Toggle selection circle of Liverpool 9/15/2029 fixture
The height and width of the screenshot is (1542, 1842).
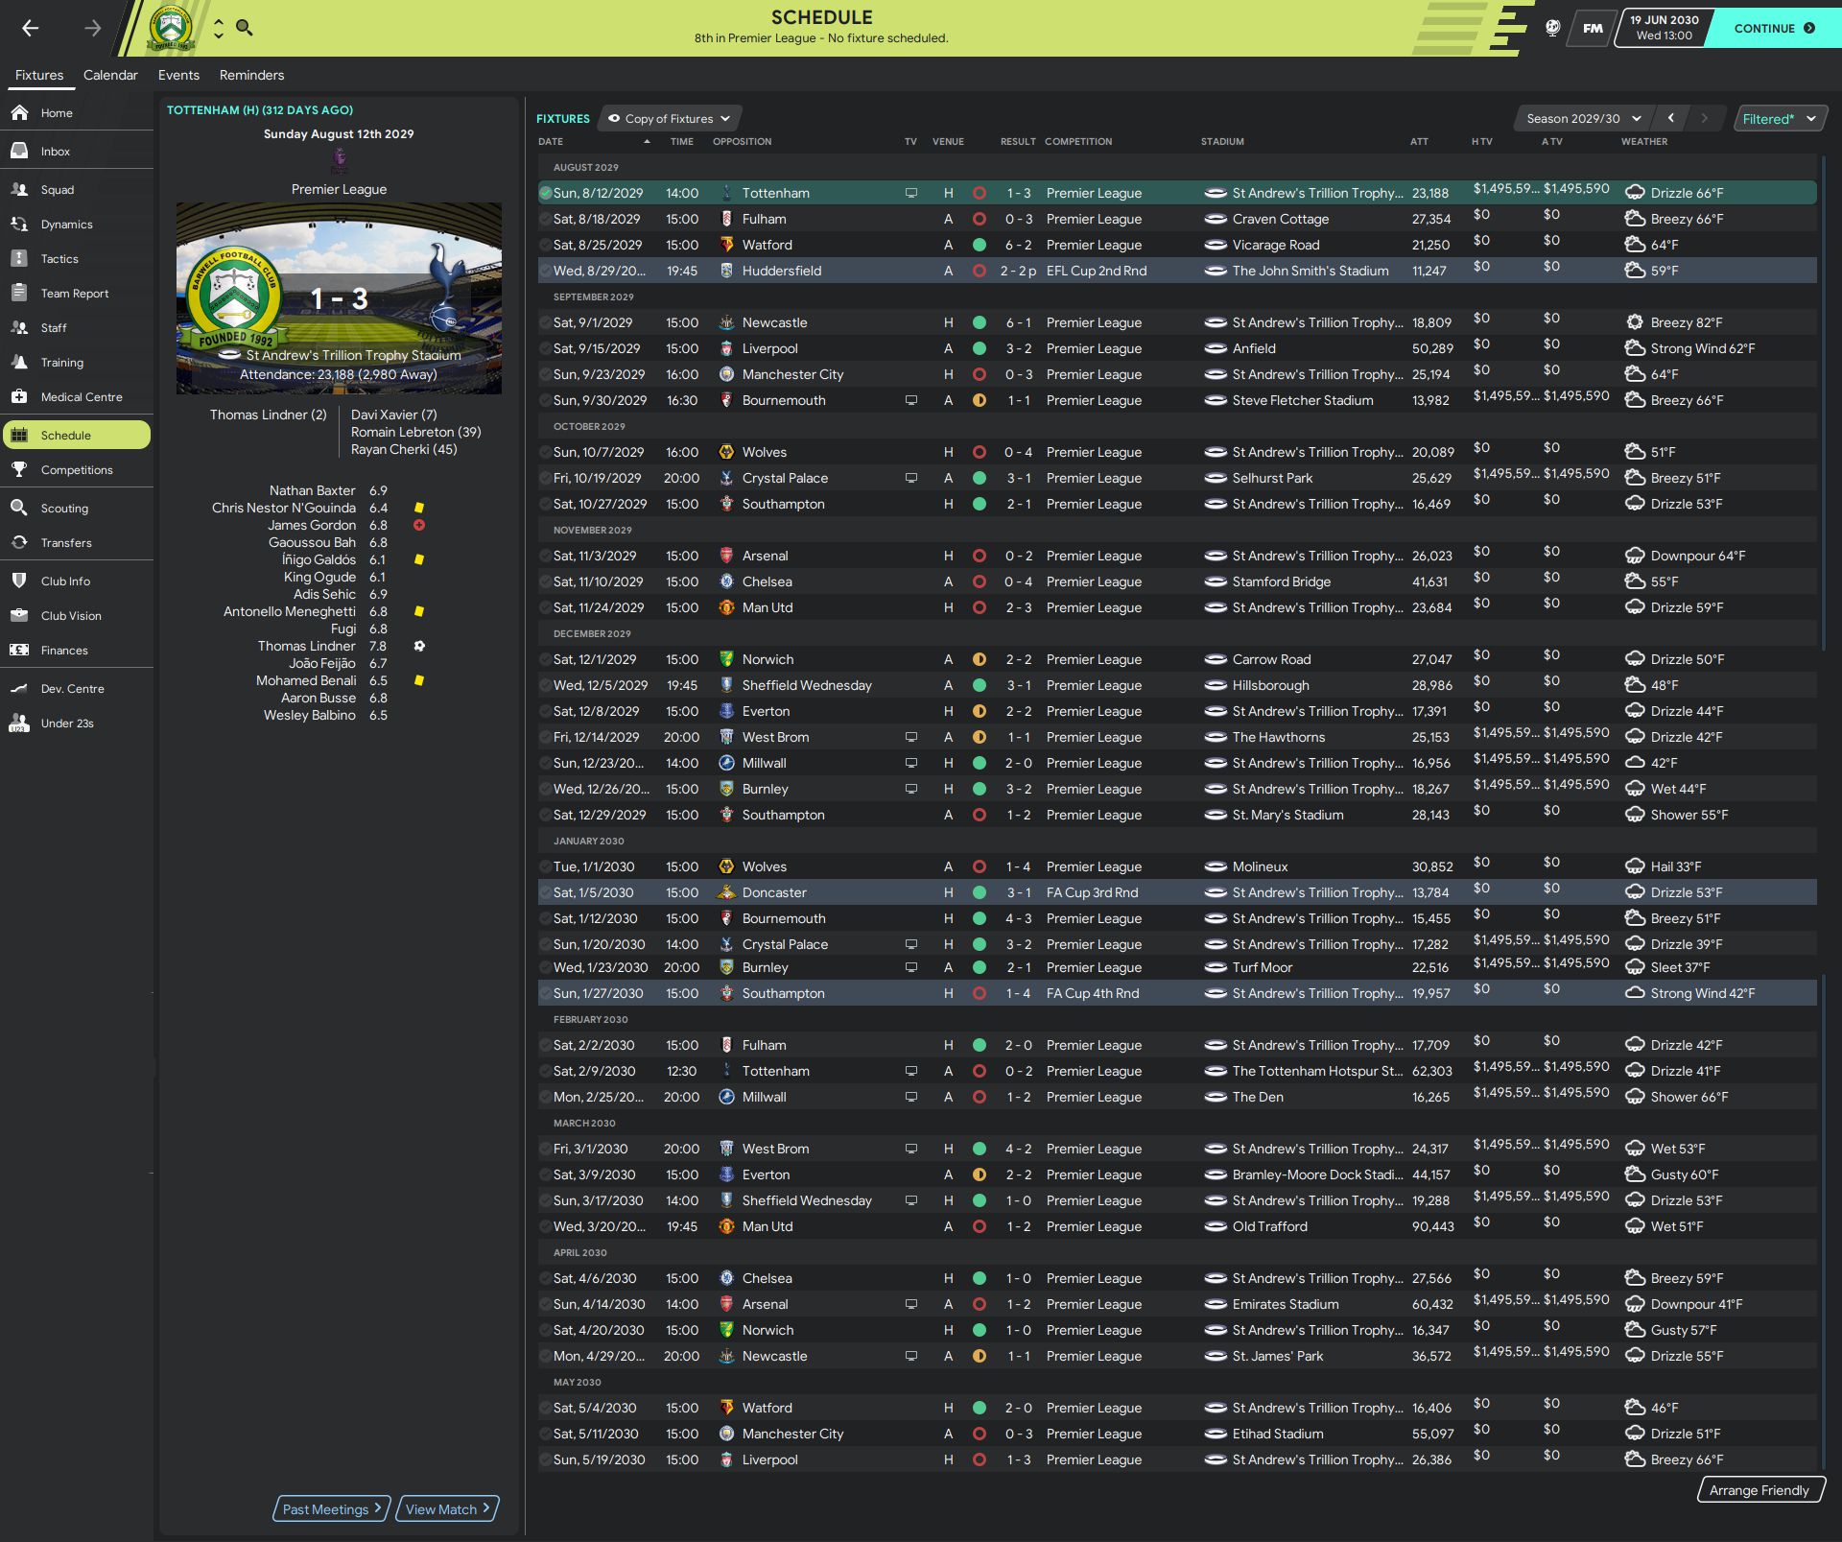point(545,348)
